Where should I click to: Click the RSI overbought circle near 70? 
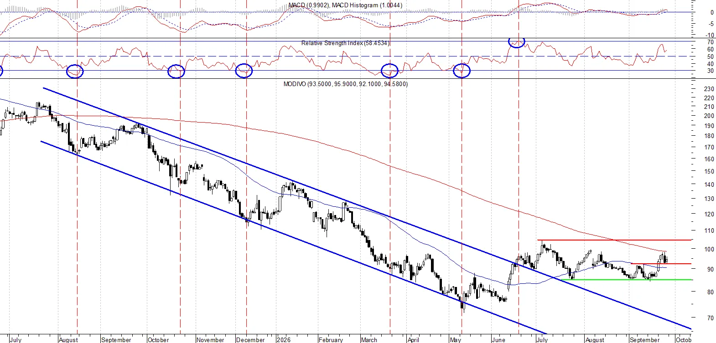coord(517,42)
